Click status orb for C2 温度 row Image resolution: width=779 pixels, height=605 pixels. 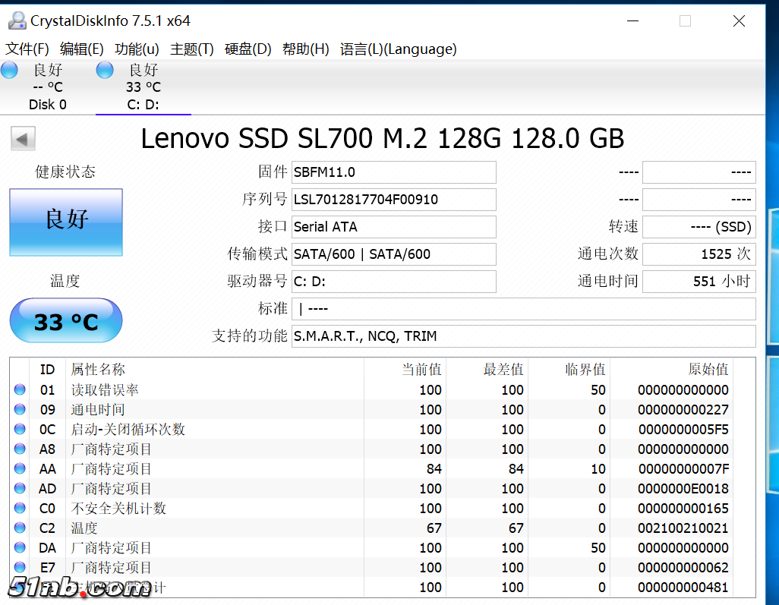pos(20,528)
